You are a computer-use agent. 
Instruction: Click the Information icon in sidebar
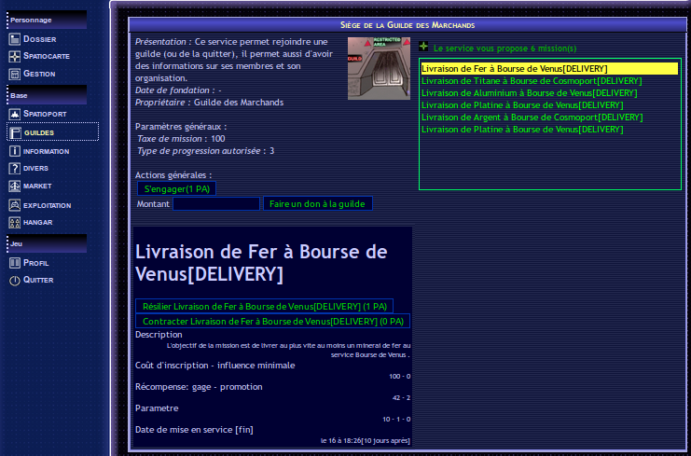(x=15, y=150)
